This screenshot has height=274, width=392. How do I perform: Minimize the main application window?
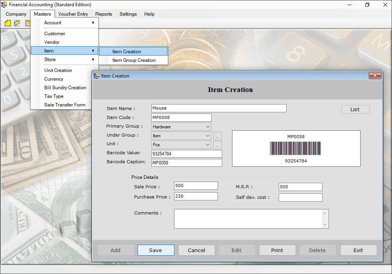[x=350, y=5]
